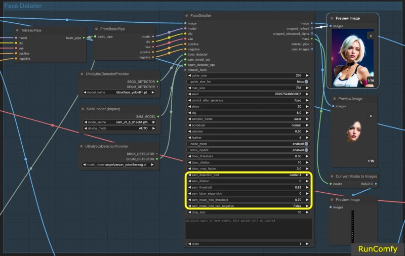Click the SAM_MODEL output socket

[x=158, y=116]
